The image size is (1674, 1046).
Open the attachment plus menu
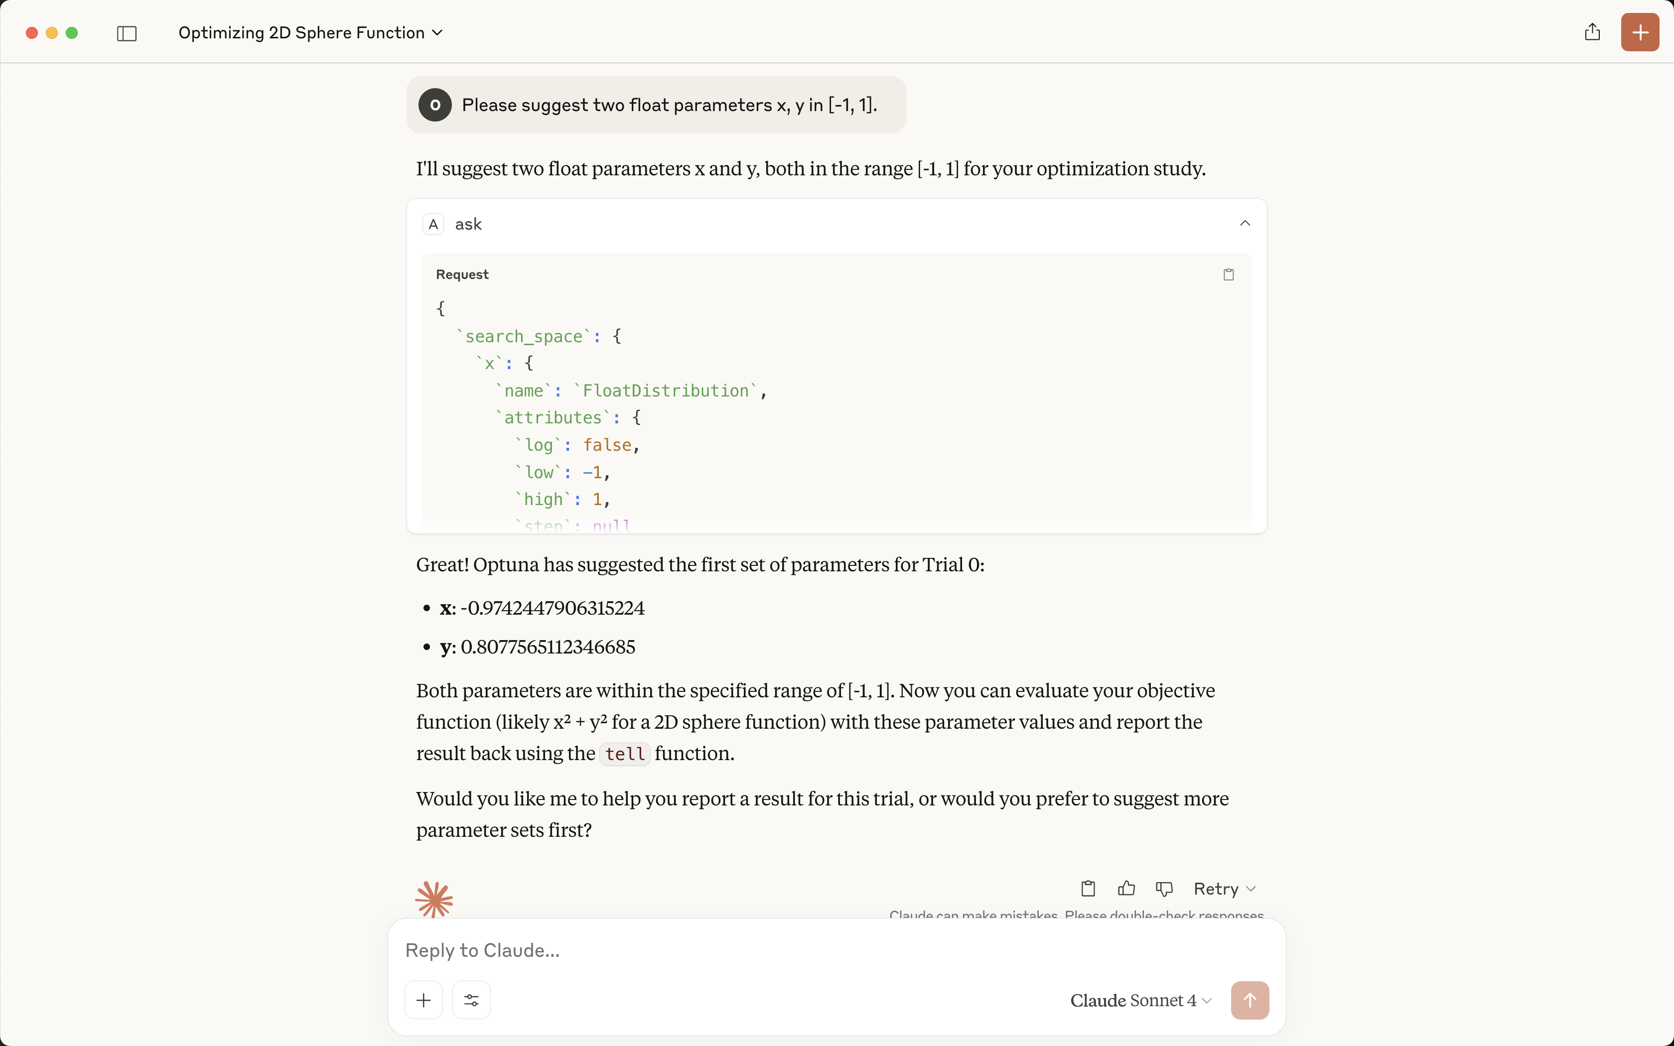[x=423, y=1000]
